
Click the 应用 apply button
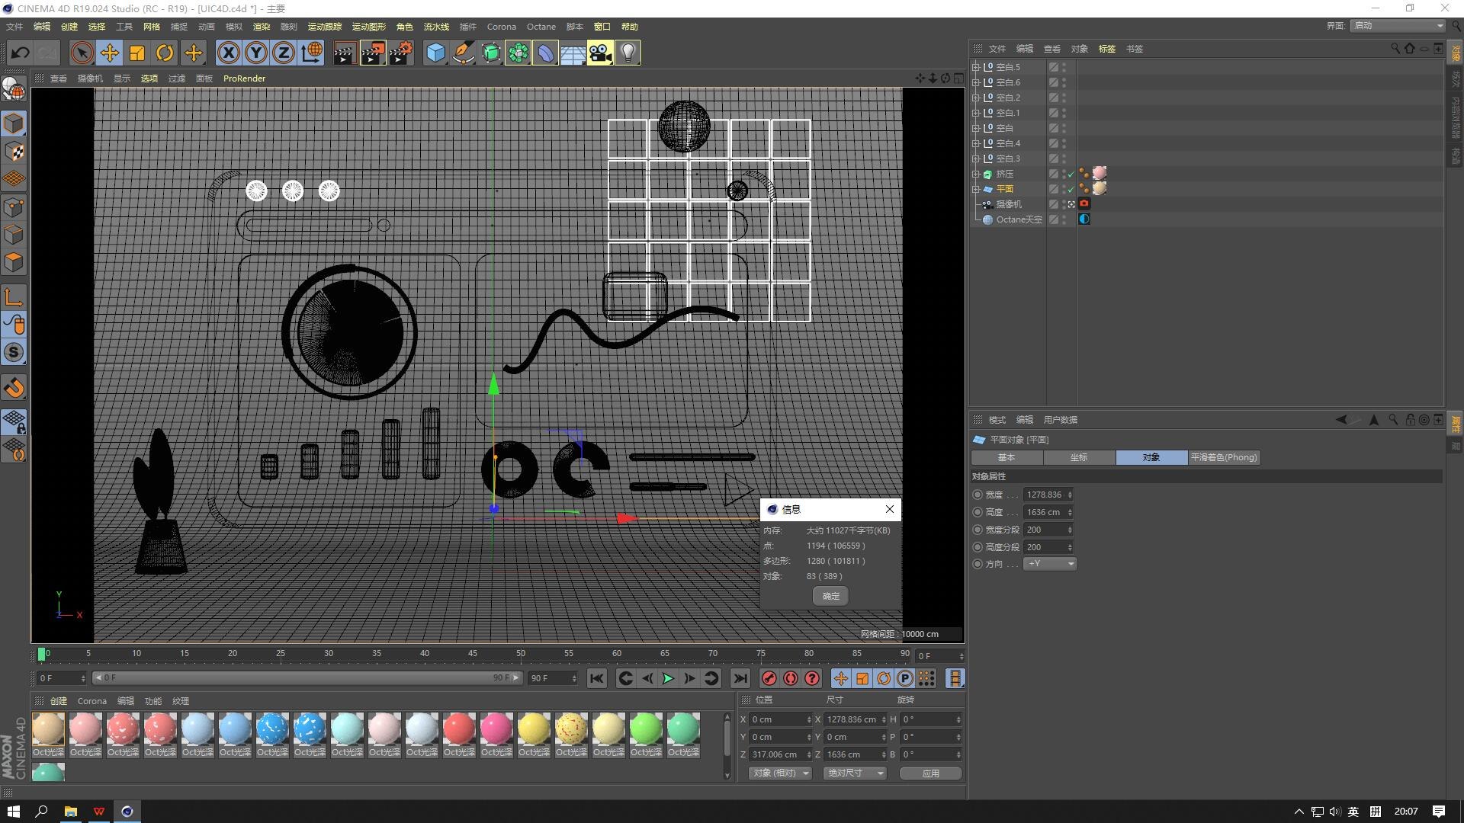pyautogui.click(x=930, y=773)
